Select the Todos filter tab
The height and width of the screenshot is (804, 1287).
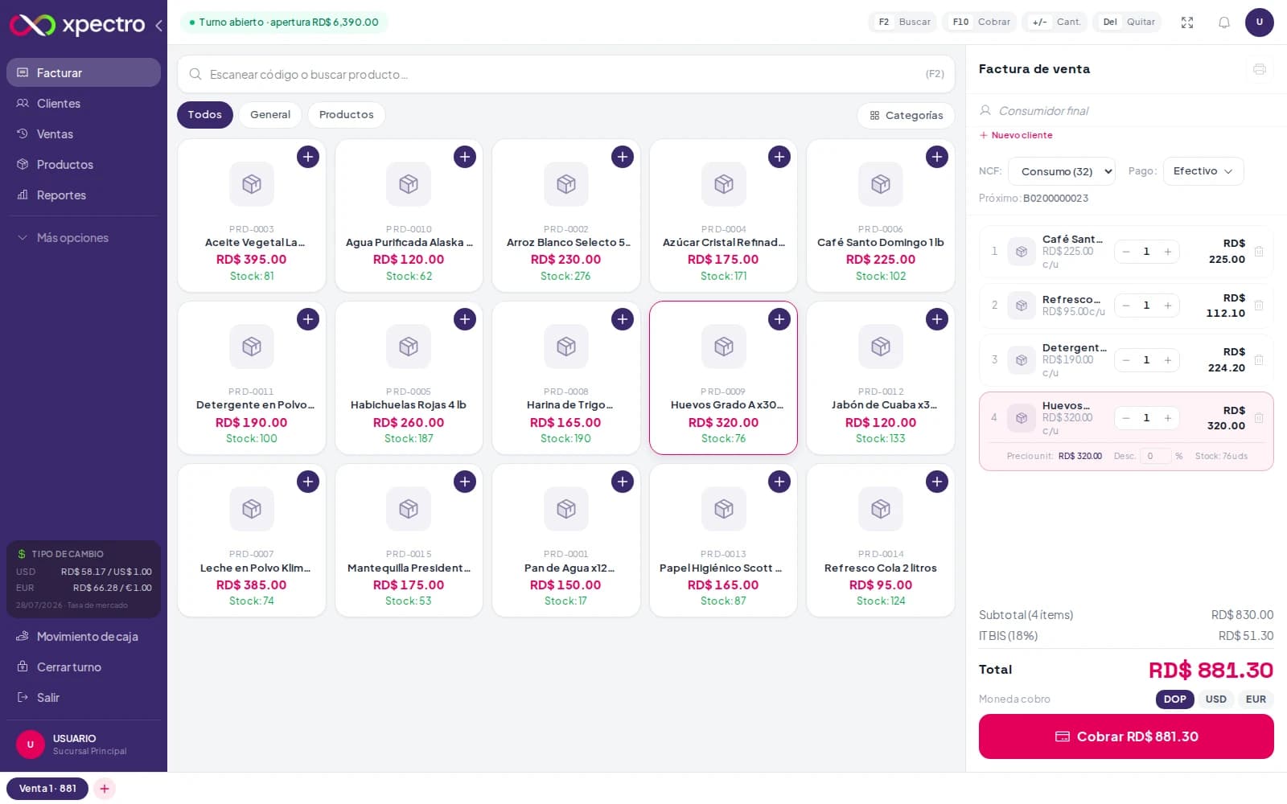tap(205, 115)
